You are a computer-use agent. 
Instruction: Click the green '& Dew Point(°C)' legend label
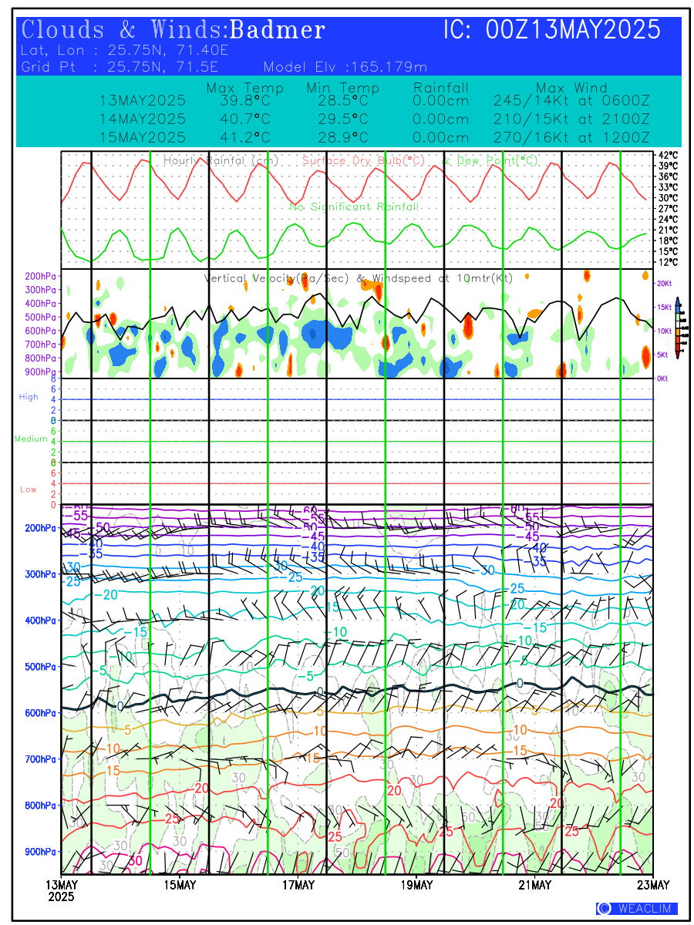(490, 161)
